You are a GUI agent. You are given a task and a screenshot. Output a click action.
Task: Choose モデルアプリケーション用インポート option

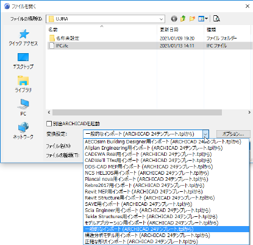166,223
